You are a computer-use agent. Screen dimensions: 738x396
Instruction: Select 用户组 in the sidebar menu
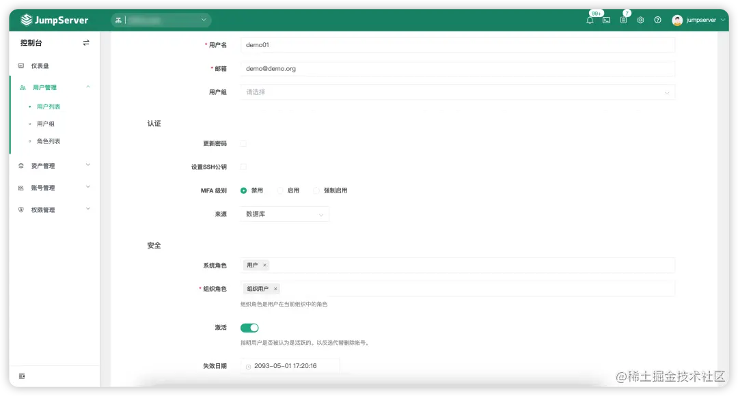tap(47, 124)
